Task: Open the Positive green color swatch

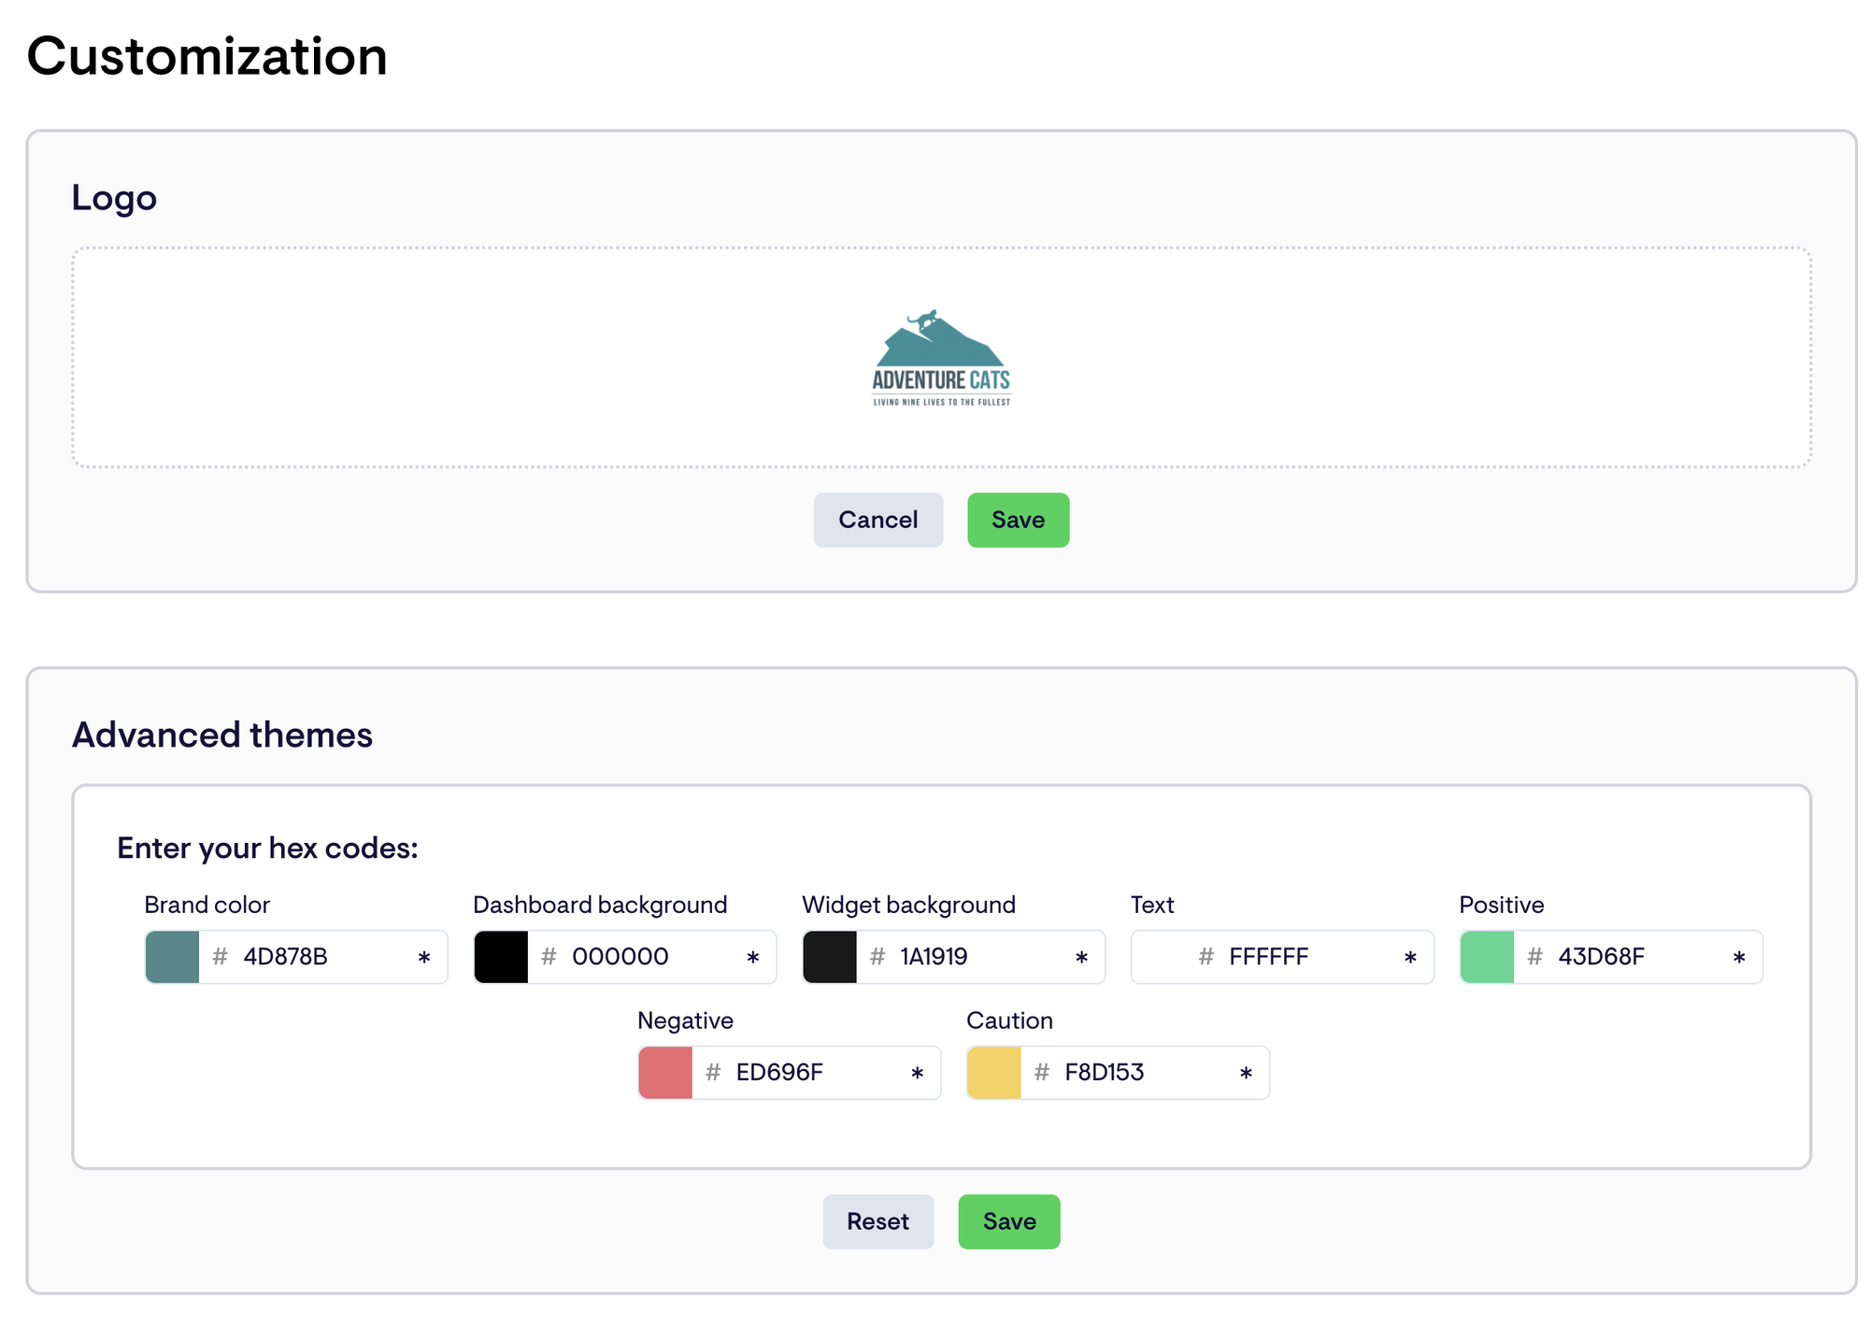Action: 1488,957
